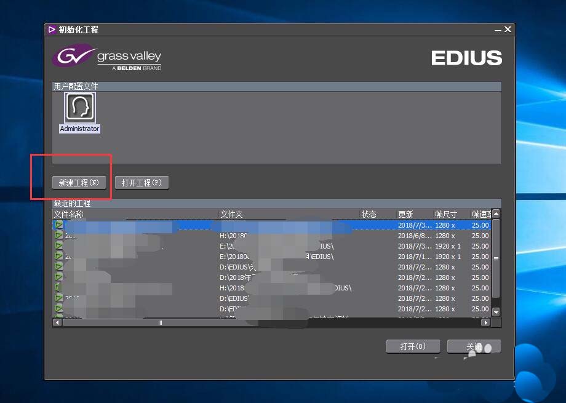The image size is (566, 403).
Task: Select folder path starting H:\20180
Action: coord(233,236)
